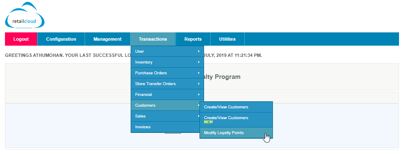
Task: Open the Transactions menu
Action: point(153,39)
